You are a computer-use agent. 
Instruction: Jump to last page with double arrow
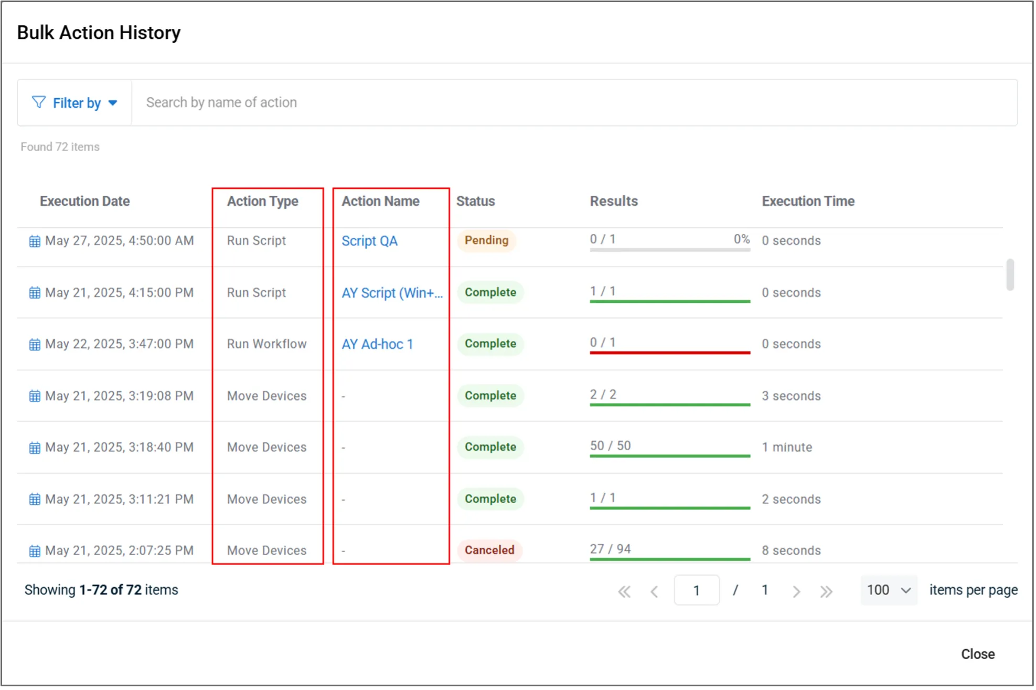point(826,591)
